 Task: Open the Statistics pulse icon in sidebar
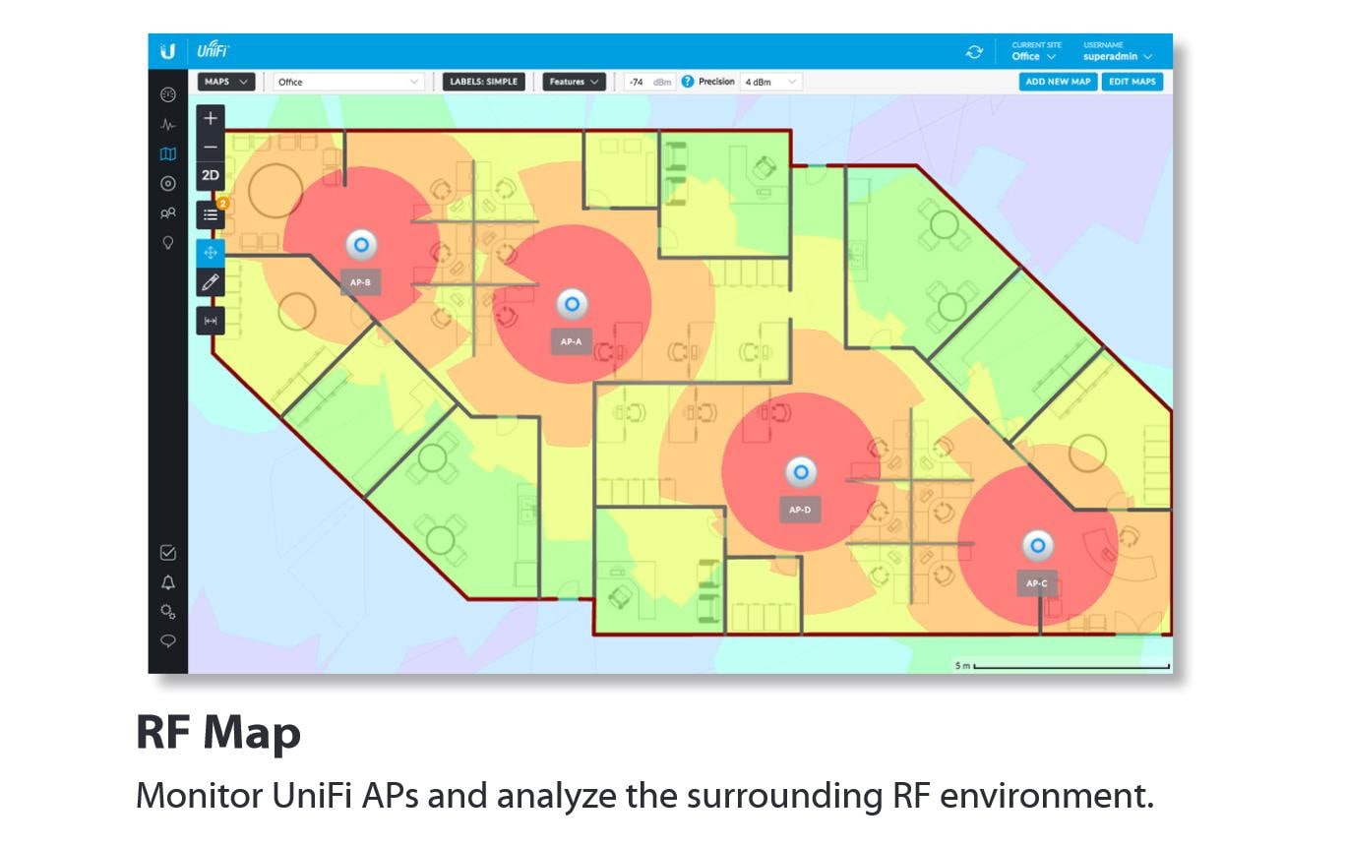click(168, 125)
